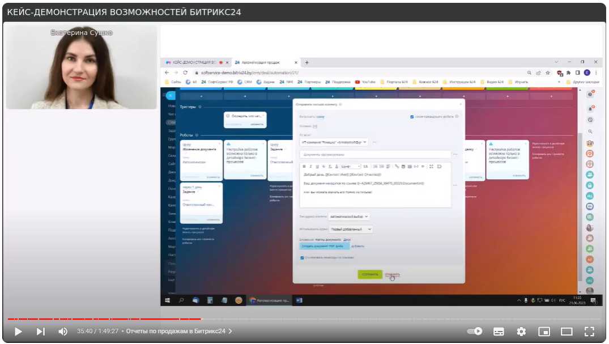Toggle the autoplay switch
Viewport: 609px width, 344px height.
point(475,332)
